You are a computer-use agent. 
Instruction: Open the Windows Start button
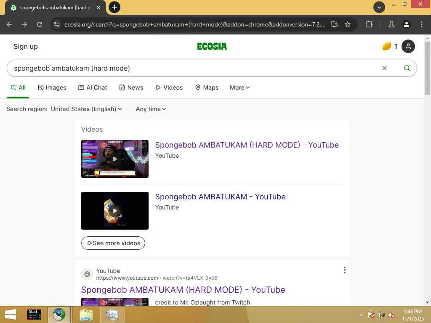coord(11,315)
